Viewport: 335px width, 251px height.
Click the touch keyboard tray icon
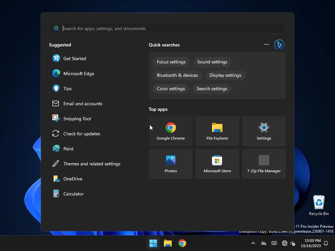[x=274, y=243]
